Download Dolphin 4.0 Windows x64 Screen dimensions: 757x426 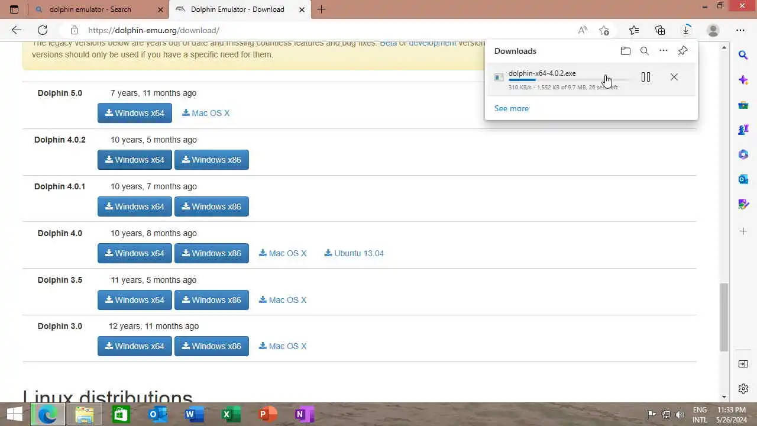point(135,253)
